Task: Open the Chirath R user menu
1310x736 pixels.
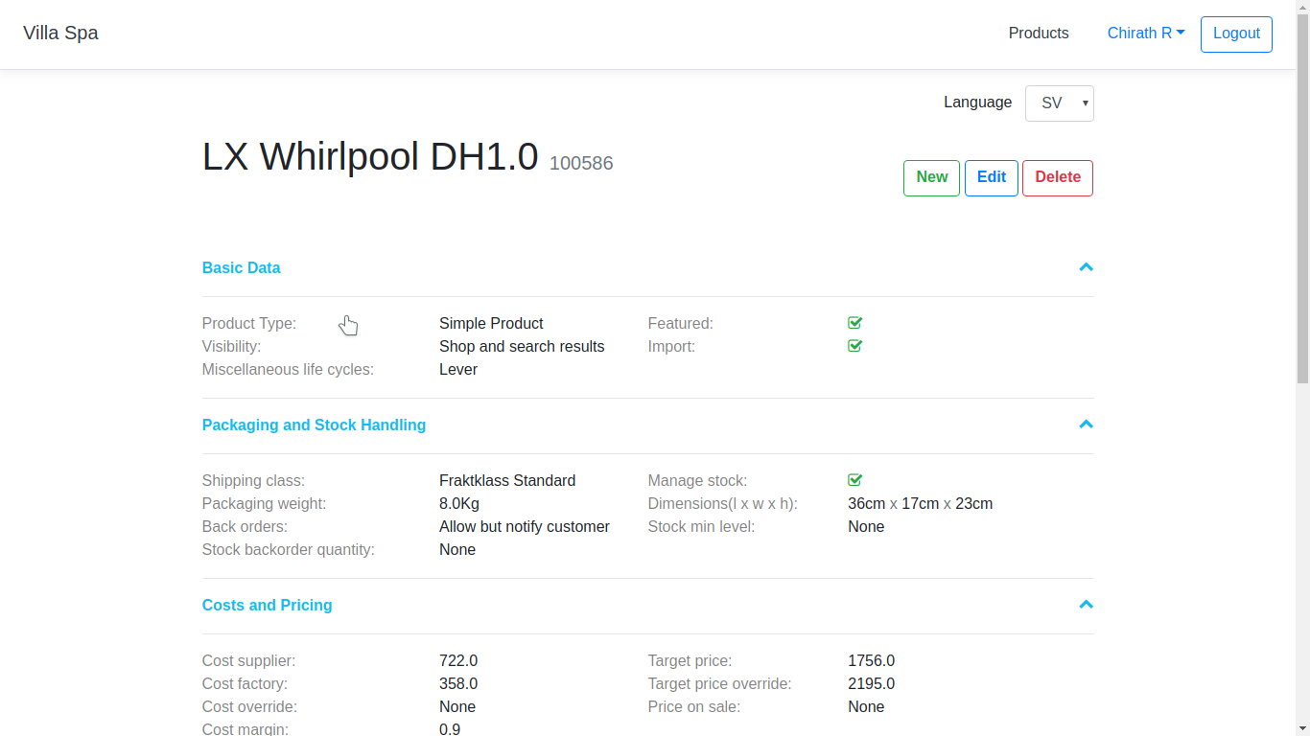Action: tap(1145, 34)
